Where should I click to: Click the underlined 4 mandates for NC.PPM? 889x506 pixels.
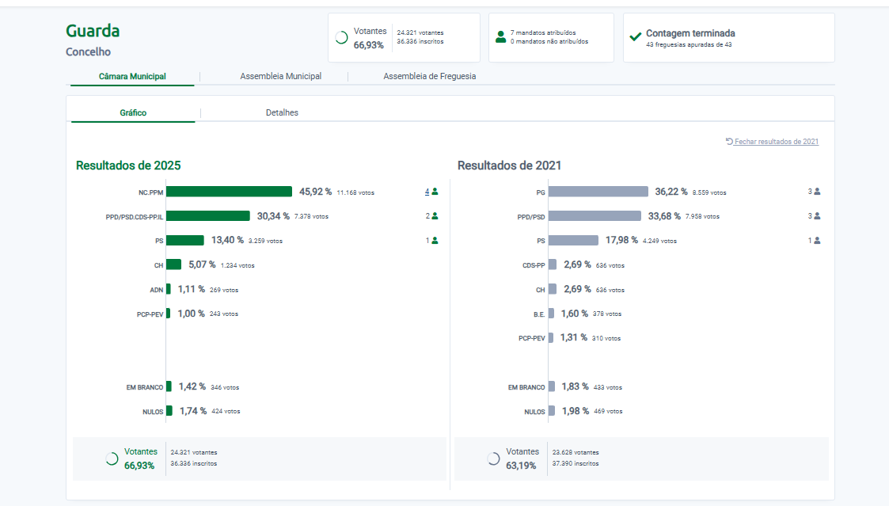tap(427, 192)
